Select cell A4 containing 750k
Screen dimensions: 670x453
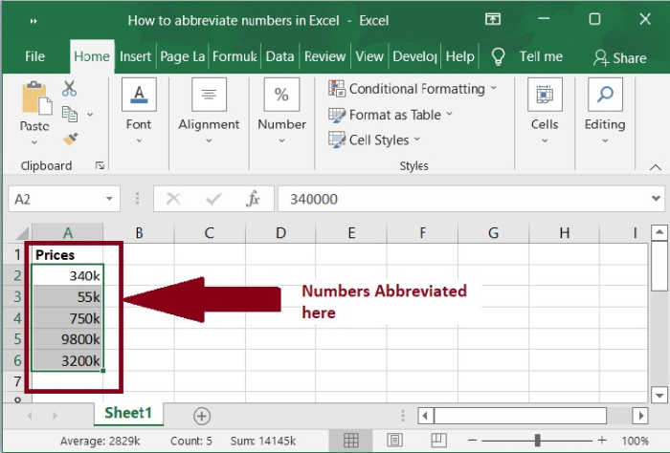[67, 317]
